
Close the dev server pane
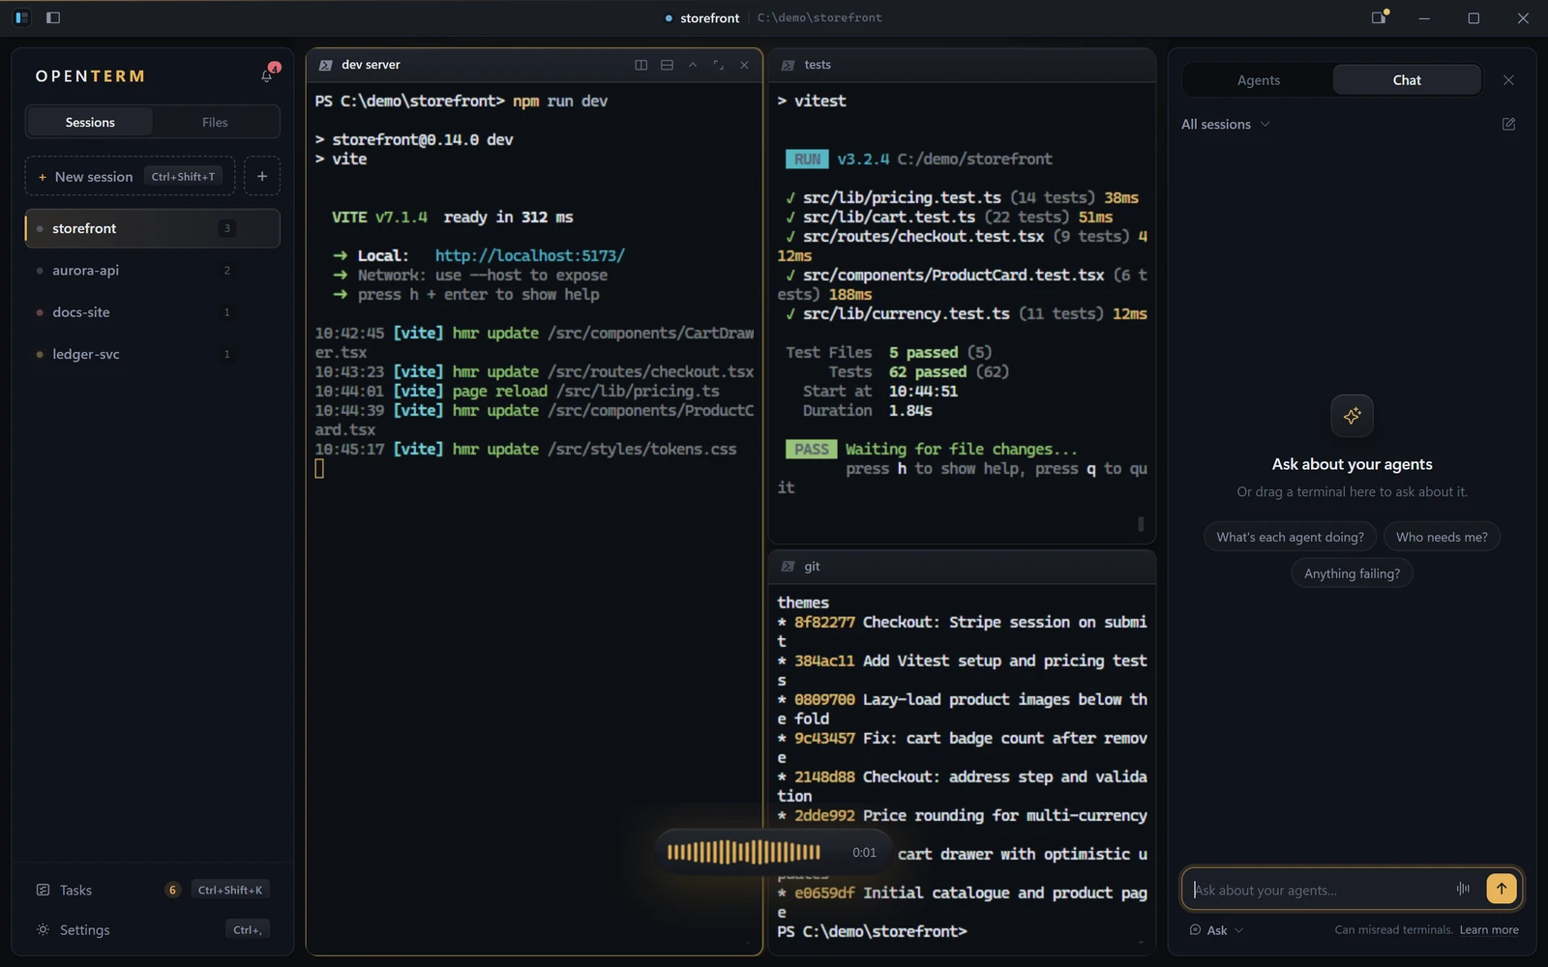[744, 65]
